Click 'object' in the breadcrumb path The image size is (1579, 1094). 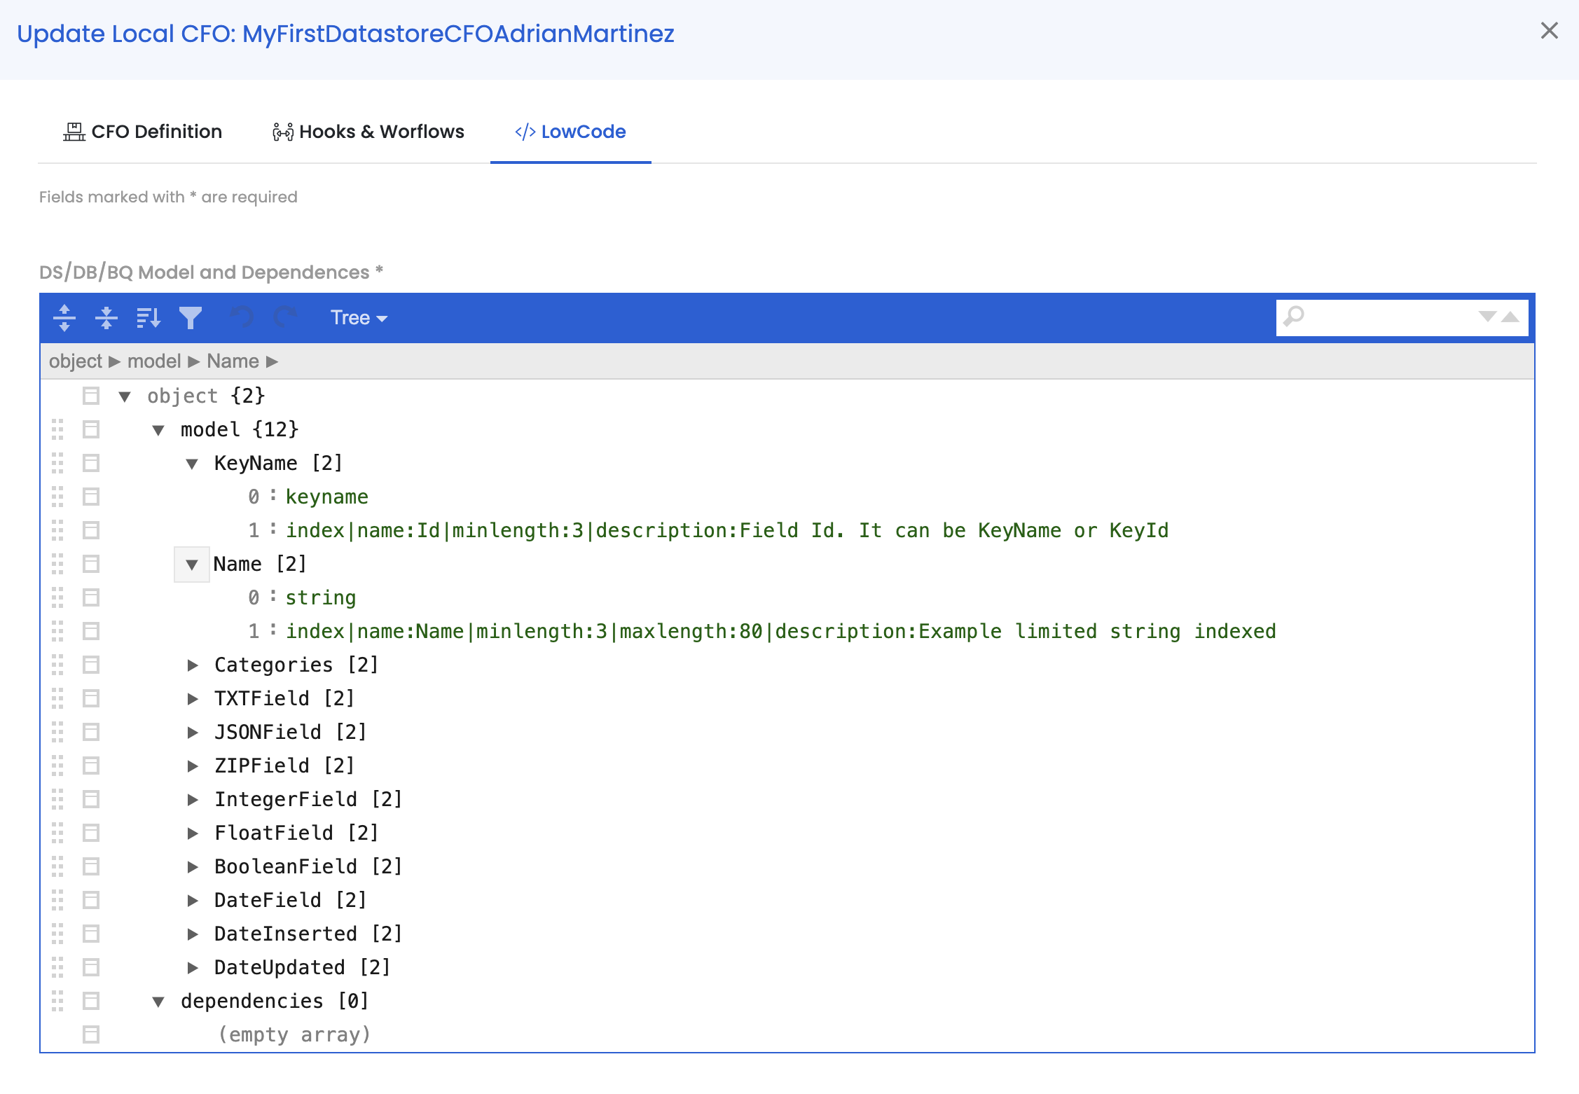[76, 361]
